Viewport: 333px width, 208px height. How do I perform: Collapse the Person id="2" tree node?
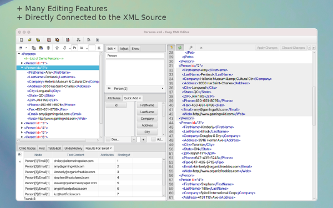tap(22, 68)
